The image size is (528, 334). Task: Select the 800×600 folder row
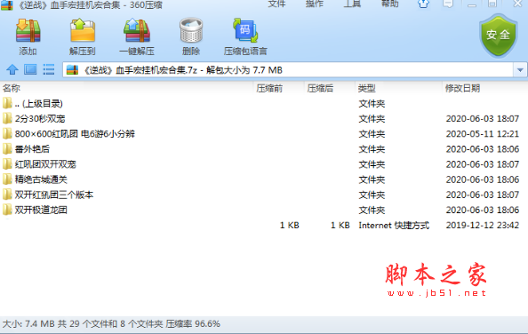tap(264, 134)
